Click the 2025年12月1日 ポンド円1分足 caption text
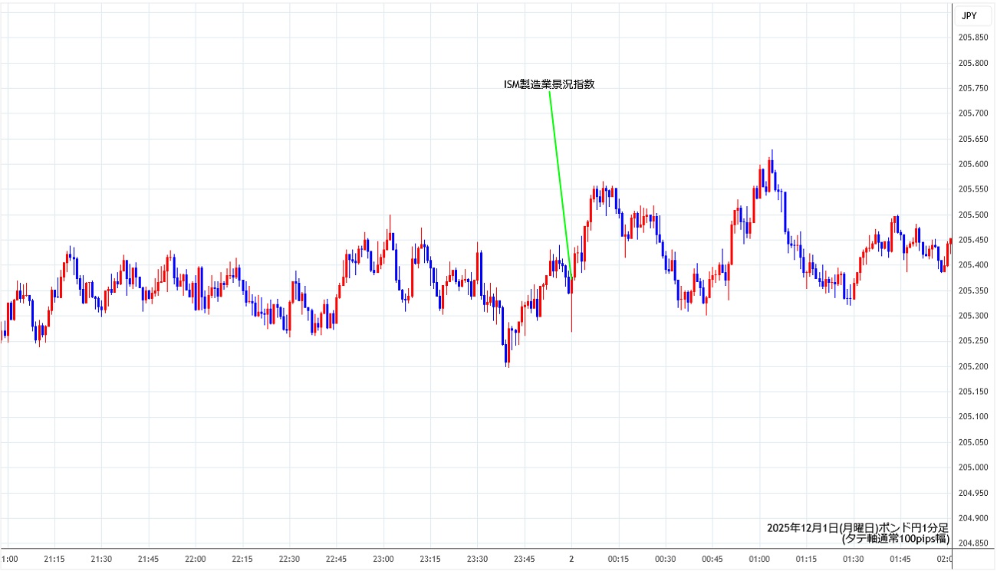Screen dimensions: 997x571 click(x=857, y=528)
